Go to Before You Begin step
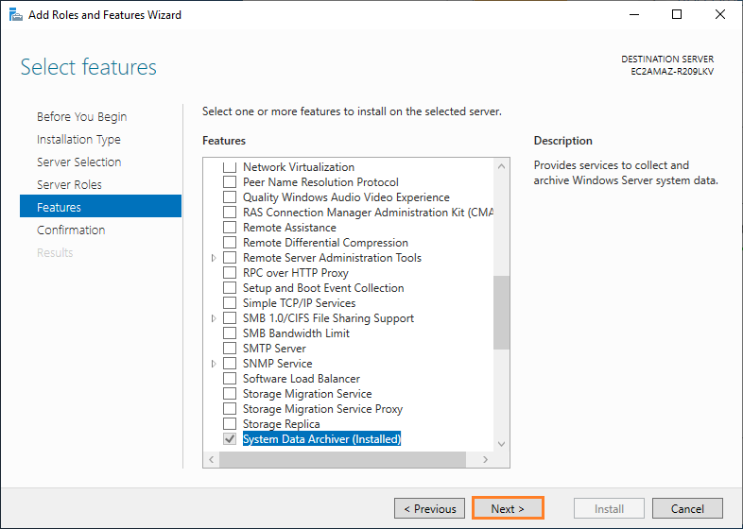Screen dimensions: 743x529 82,116
